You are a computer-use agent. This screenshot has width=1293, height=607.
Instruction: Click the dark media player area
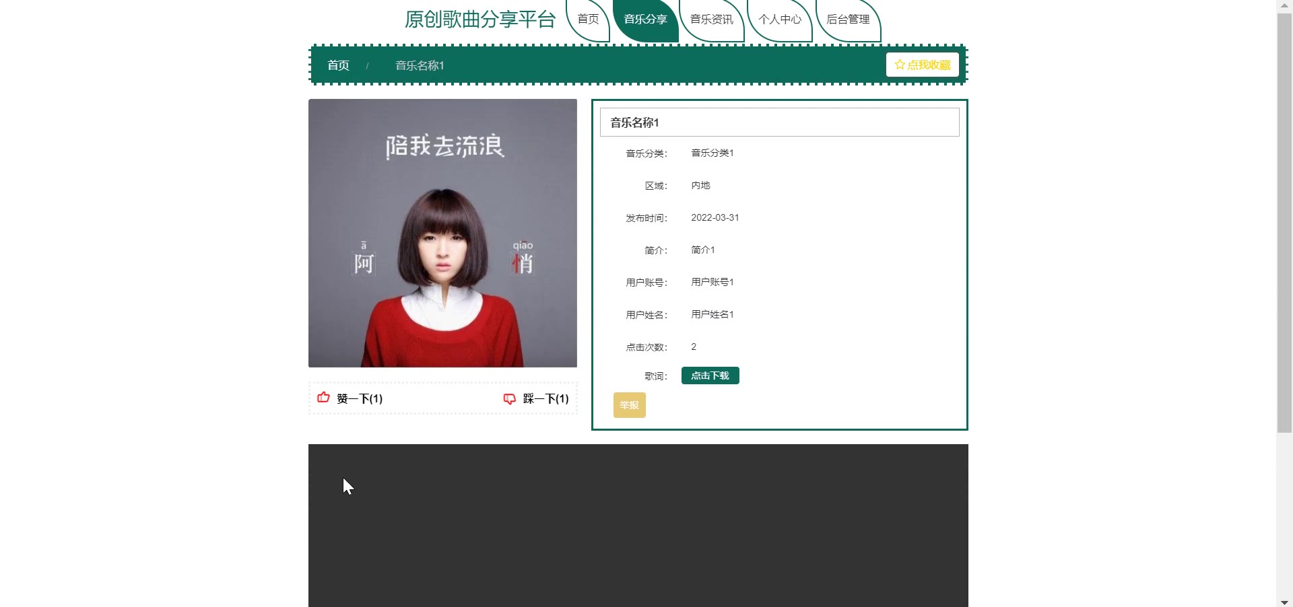point(638,526)
